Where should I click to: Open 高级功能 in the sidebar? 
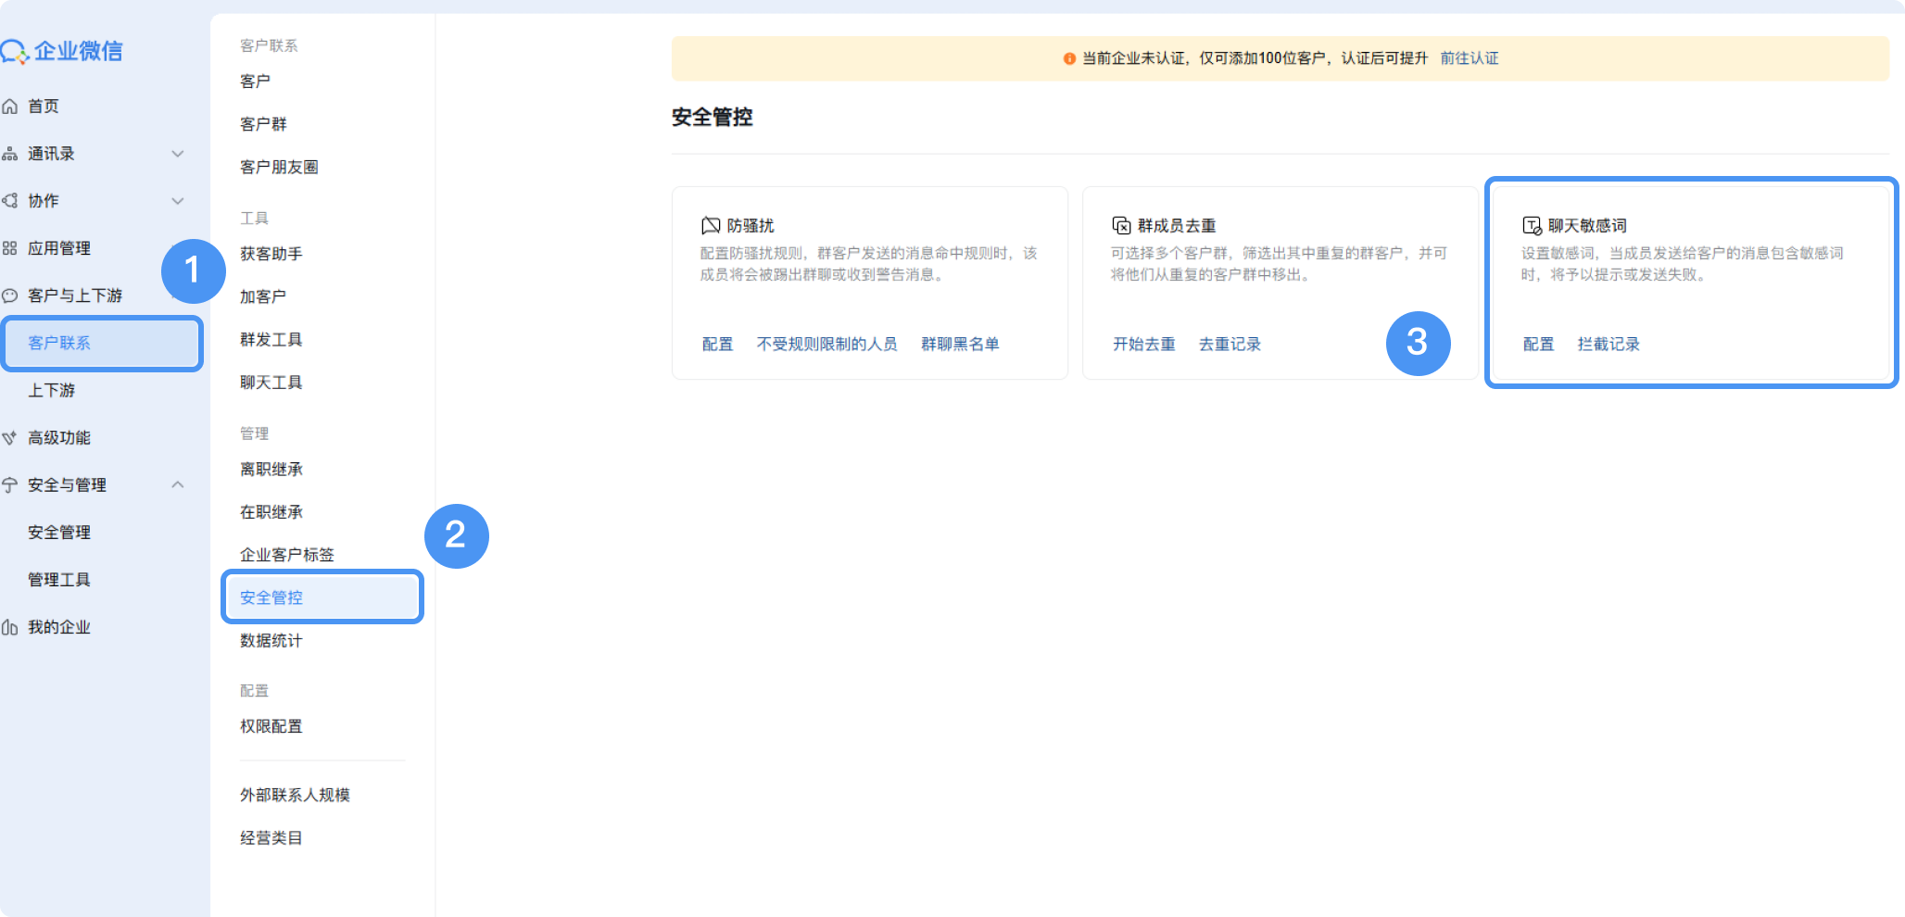coord(59,438)
